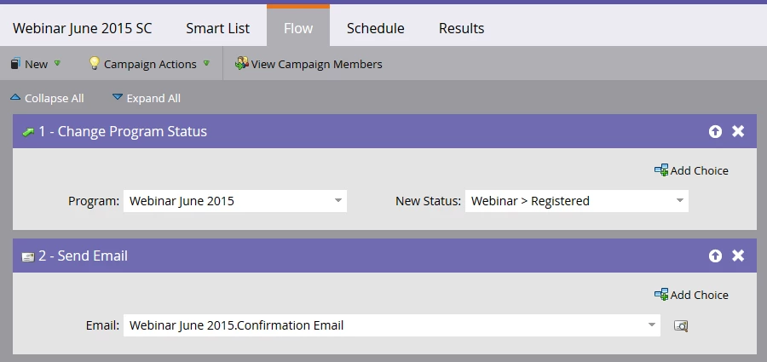Collapse All flow steps
This screenshot has height=362, width=767.
click(x=47, y=98)
